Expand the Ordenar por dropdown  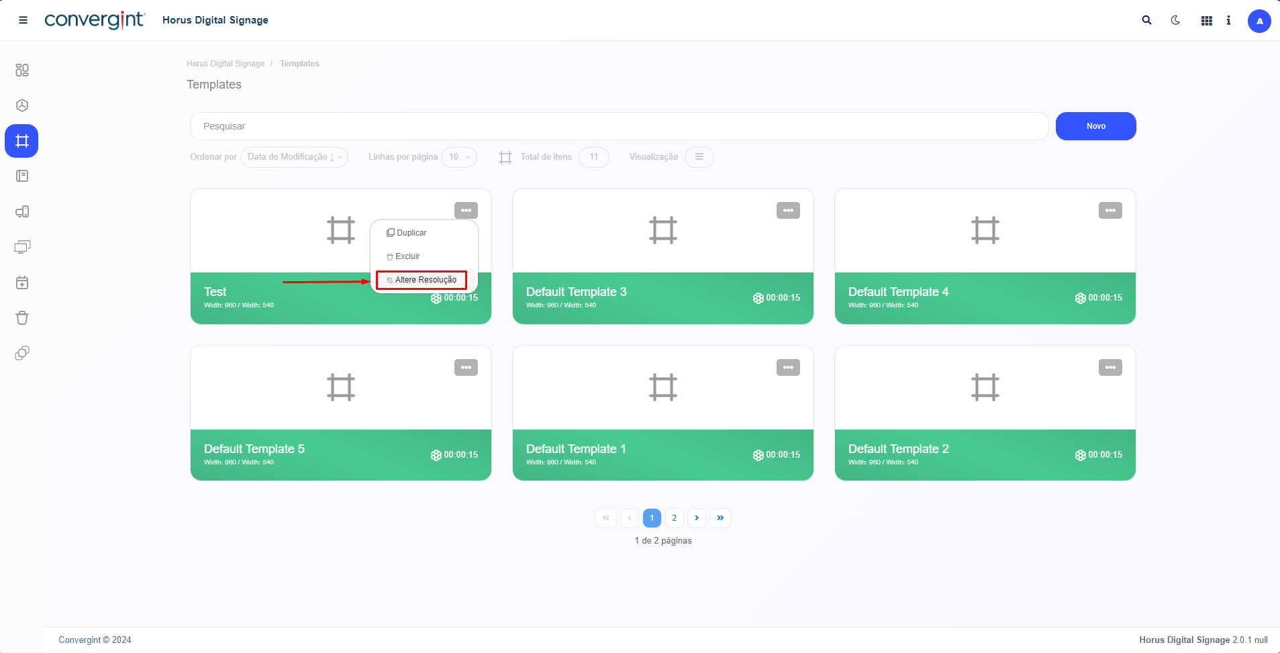(294, 157)
